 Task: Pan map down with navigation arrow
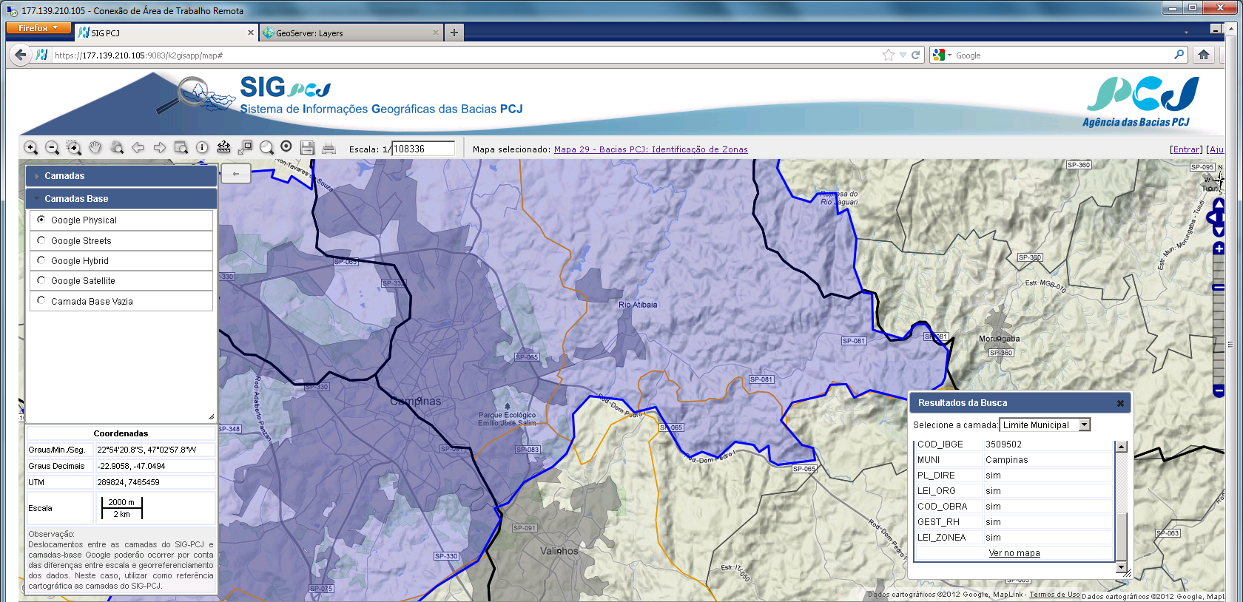pyautogui.click(x=1219, y=231)
